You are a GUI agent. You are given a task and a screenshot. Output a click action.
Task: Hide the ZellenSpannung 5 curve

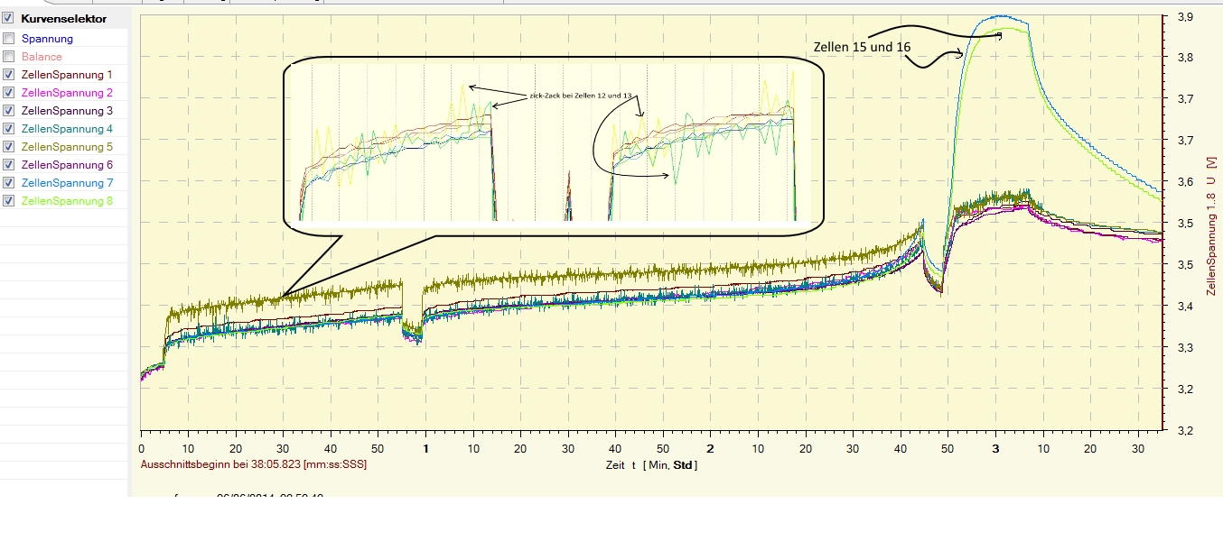[x=9, y=147]
